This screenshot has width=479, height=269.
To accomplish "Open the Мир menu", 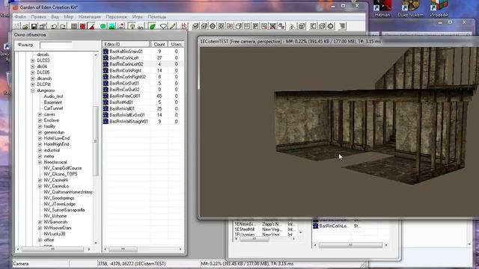I will click(x=68, y=16).
